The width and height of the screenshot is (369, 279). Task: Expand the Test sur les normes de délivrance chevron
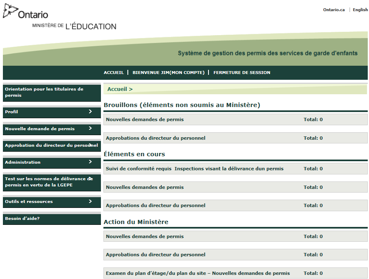[90, 179]
